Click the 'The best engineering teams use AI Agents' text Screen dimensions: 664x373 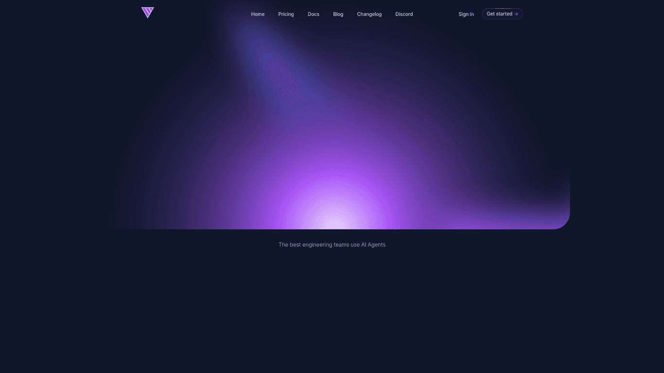coord(332,245)
